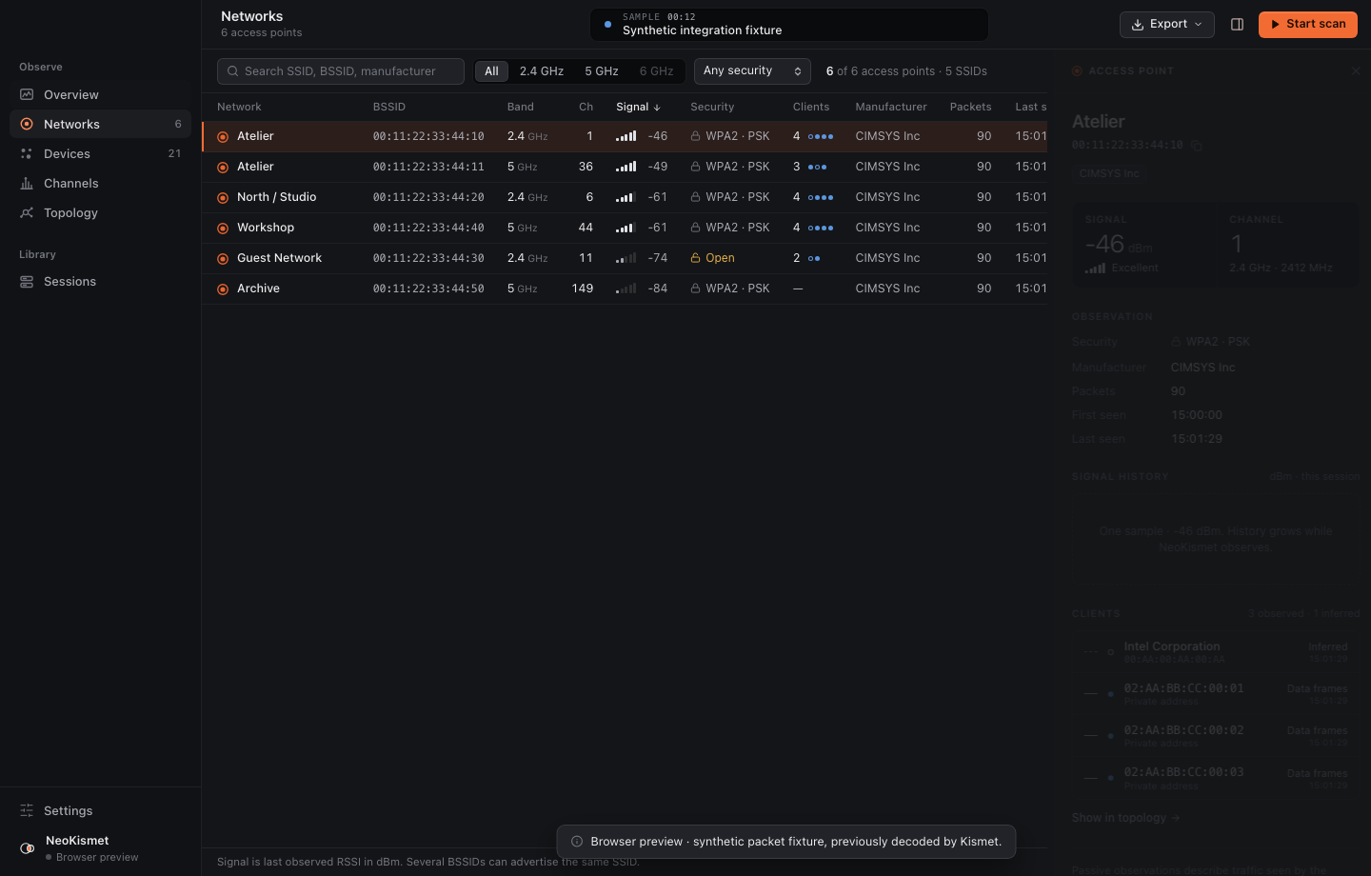Open the Export dropdown menu
Viewport: 1371px width, 876px height.
click(1166, 25)
